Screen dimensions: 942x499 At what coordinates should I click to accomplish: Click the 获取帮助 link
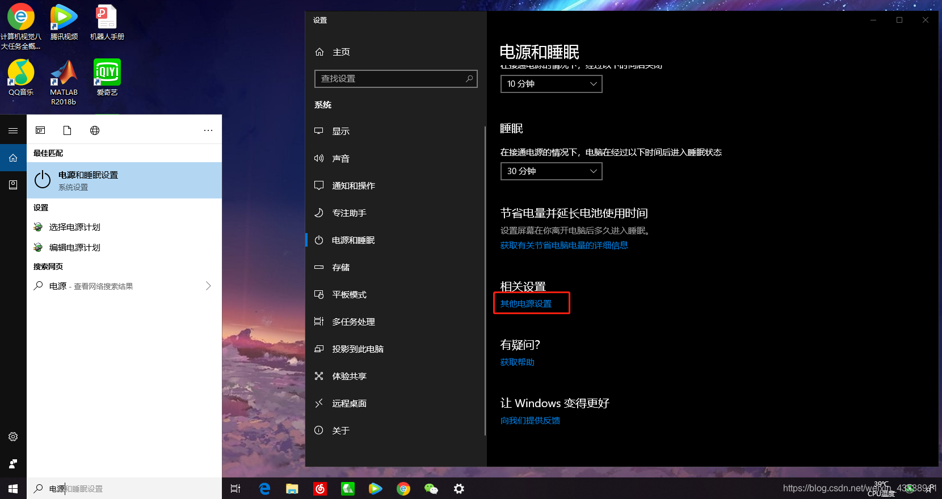(518, 362)
